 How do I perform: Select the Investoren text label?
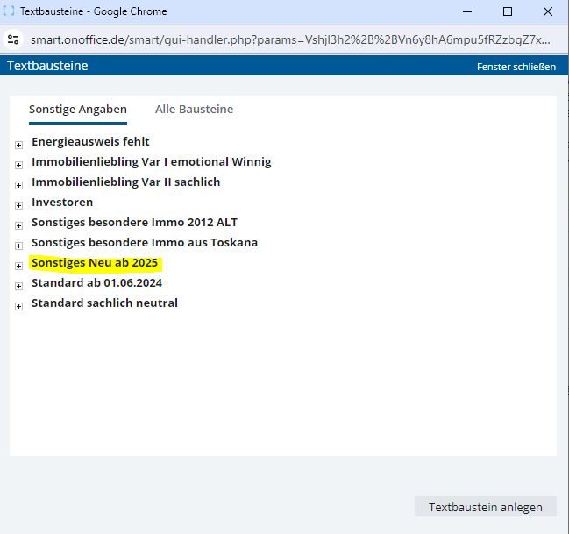(x=62, y=203)
